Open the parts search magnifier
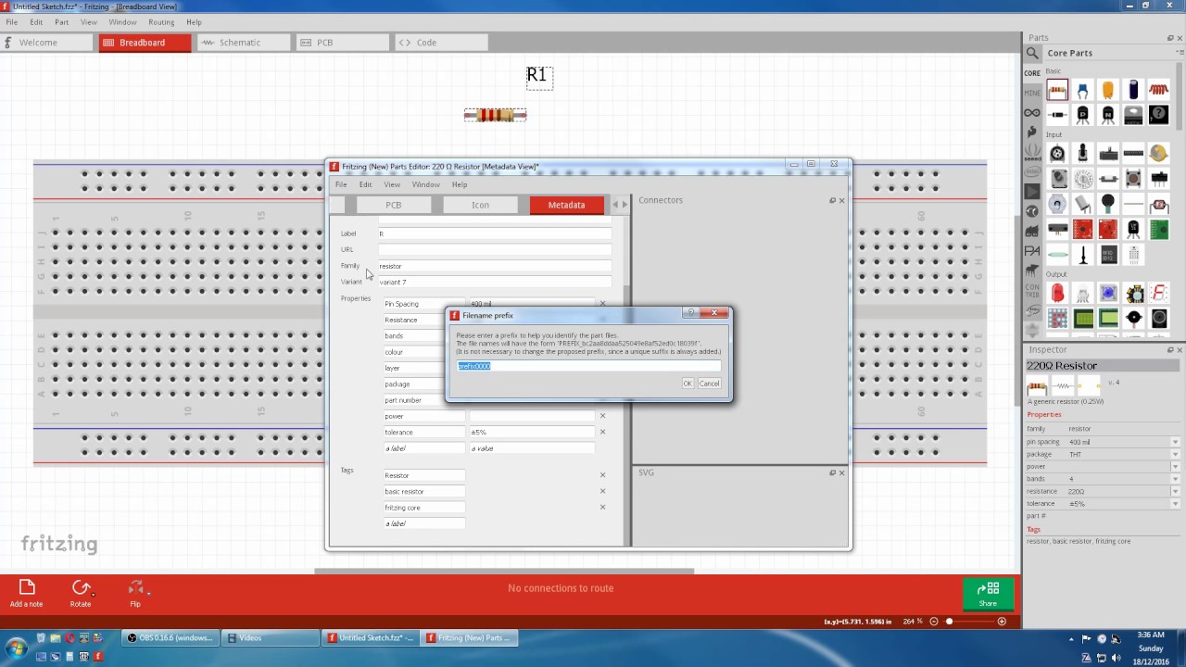Screen dimensions: 1186x667 click(x=1032, y=53)
